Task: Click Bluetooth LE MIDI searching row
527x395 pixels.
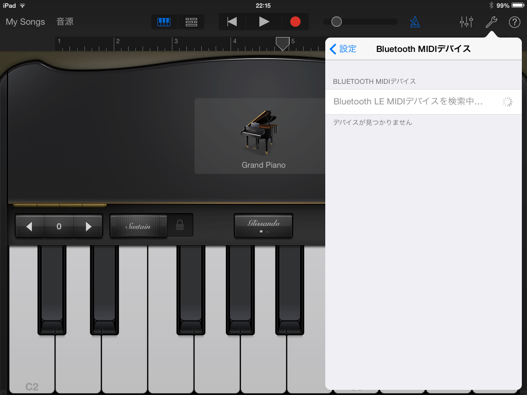Action: click(x=424, y=102)
